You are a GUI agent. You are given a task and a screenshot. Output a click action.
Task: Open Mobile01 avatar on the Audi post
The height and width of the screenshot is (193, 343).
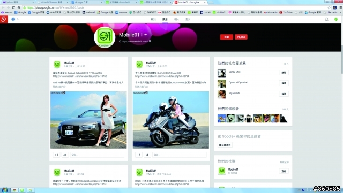point(57,64)
